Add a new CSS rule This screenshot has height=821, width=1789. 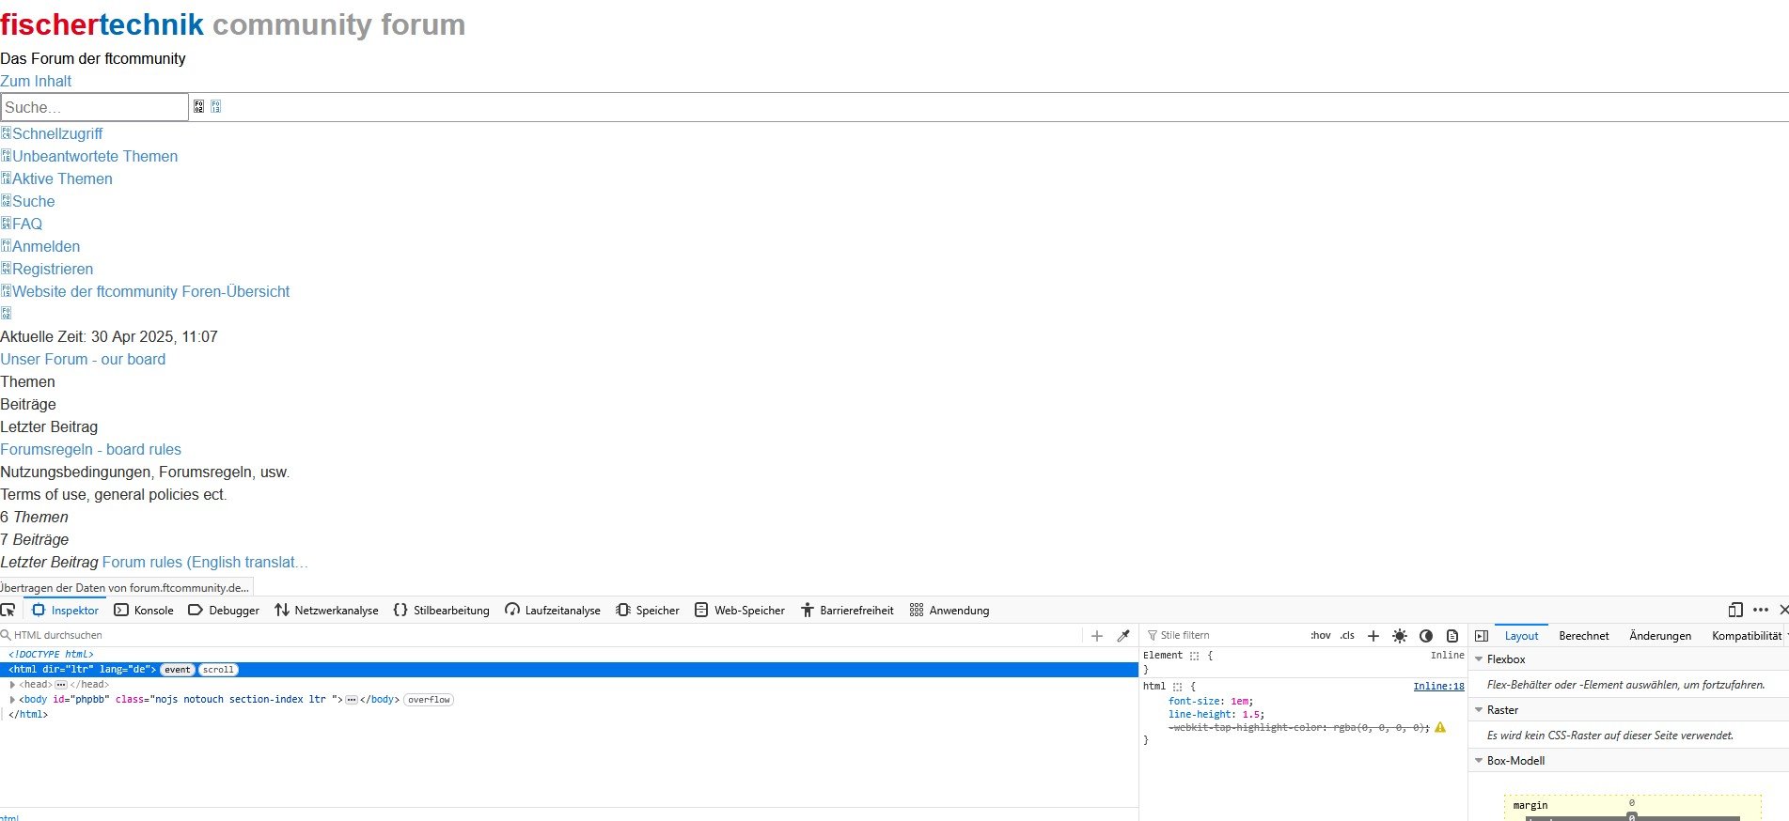(x=1373, y=636)
